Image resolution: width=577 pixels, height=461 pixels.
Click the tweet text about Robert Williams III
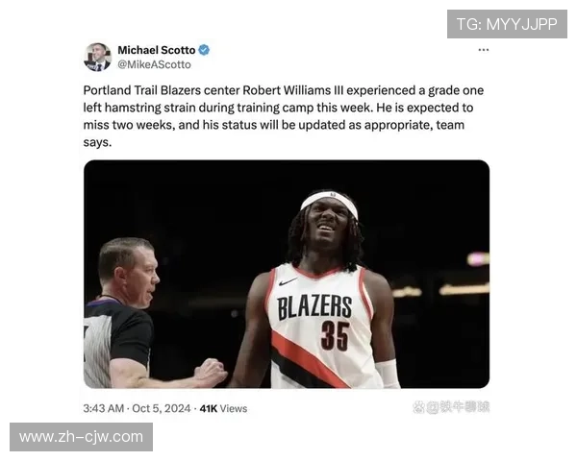click(x=284, y=116)
